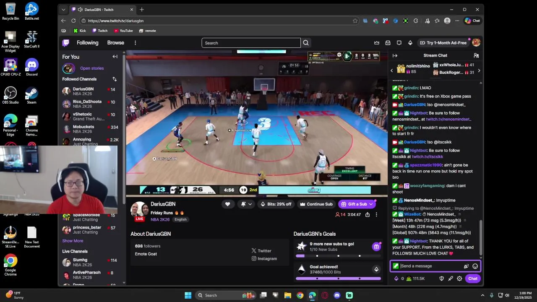The width and height of the screenshot is (537, 302).
Task: Open stream more options three dots
Action: (376, 214)
